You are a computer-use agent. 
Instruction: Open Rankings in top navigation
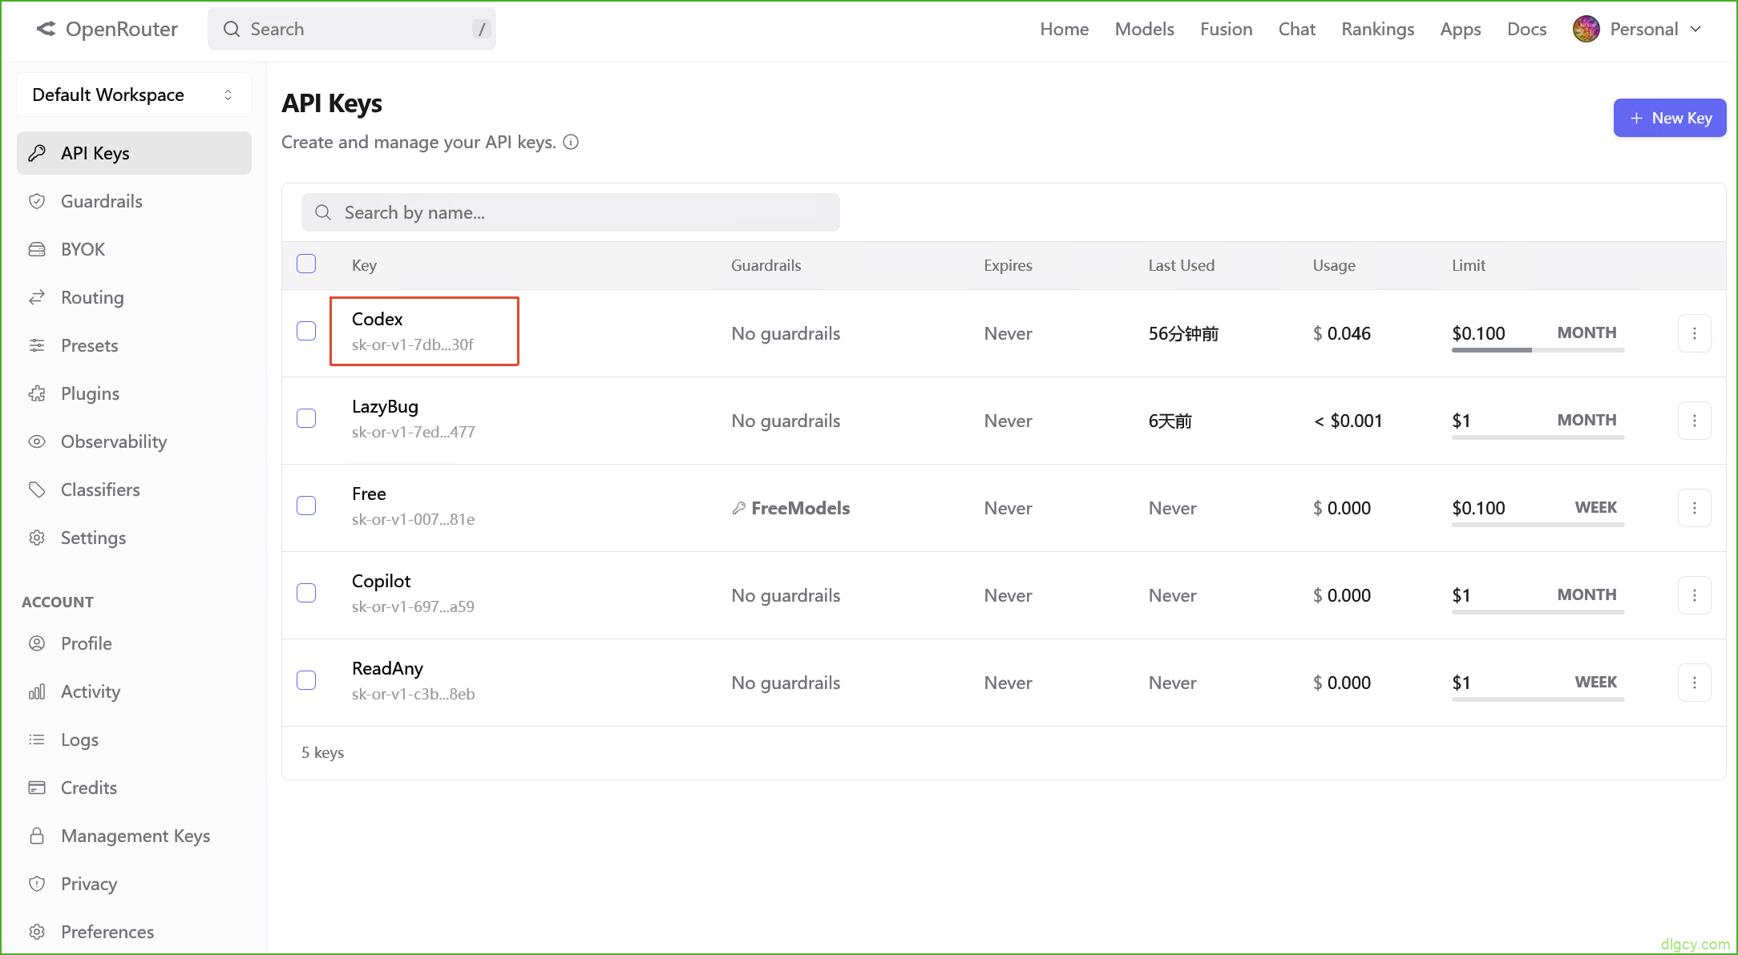click(x=1377, y=29)
